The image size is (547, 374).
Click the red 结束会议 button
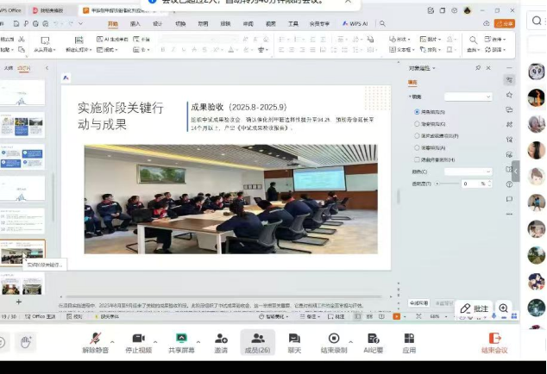click(x=494, y=342)
